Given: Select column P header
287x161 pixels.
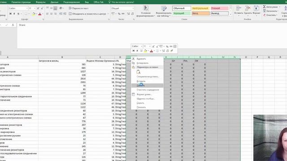Looking at the screenshot, I should click(x=257, y=57).
